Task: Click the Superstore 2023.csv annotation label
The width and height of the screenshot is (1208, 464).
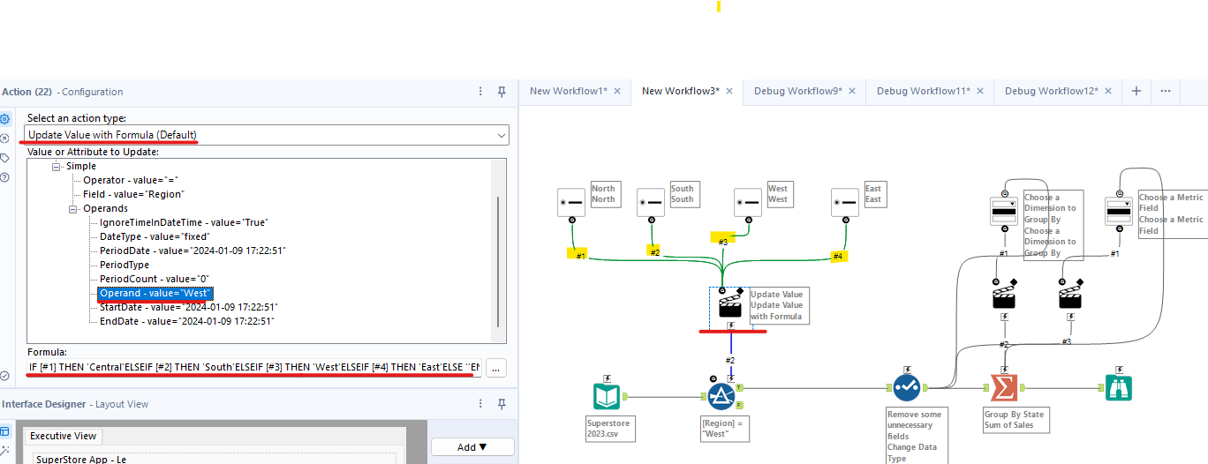Action: click(608, 428)
